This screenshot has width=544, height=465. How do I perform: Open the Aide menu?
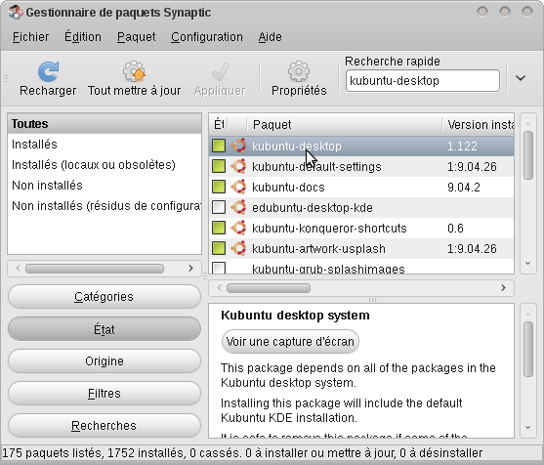click(270, 37)
